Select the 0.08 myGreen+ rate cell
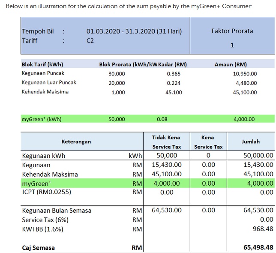 click(x=162, y=119)
